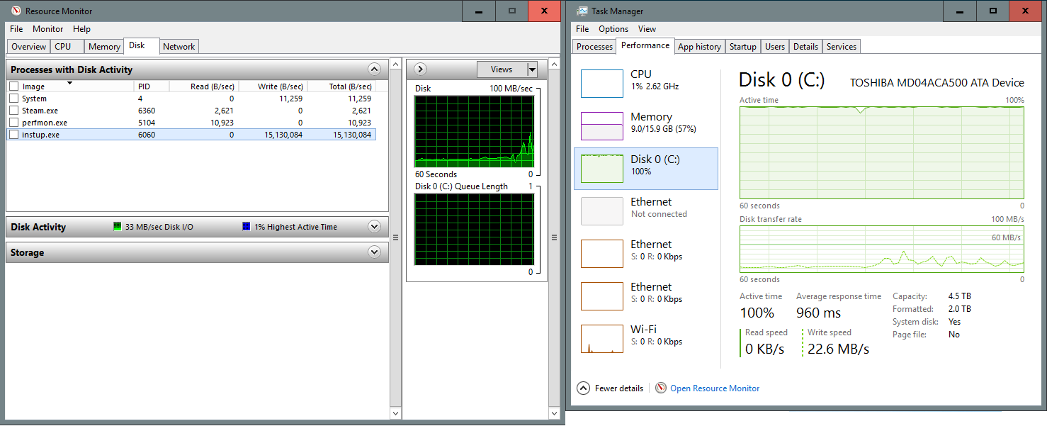The height and width of the screenshot is (426, 1047).
Task: Select CPU usage graph thumbnail in Task Manager
Action: (601, 84)
